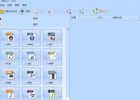Choose the -> WMA conversion tile
This screenshot has width=140, height=100.
coord(31,38)
